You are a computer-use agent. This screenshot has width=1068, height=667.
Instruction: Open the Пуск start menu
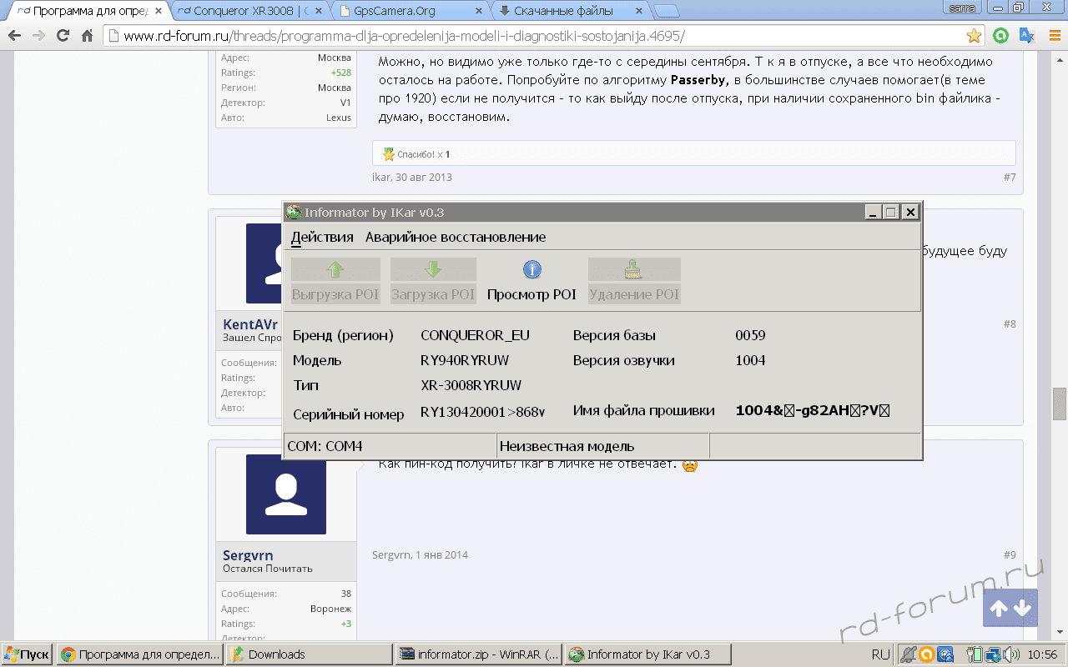click(x=27, y=654)
